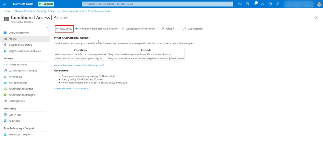
Task: Follow Interested in common scenarios link
Action: 72,88
